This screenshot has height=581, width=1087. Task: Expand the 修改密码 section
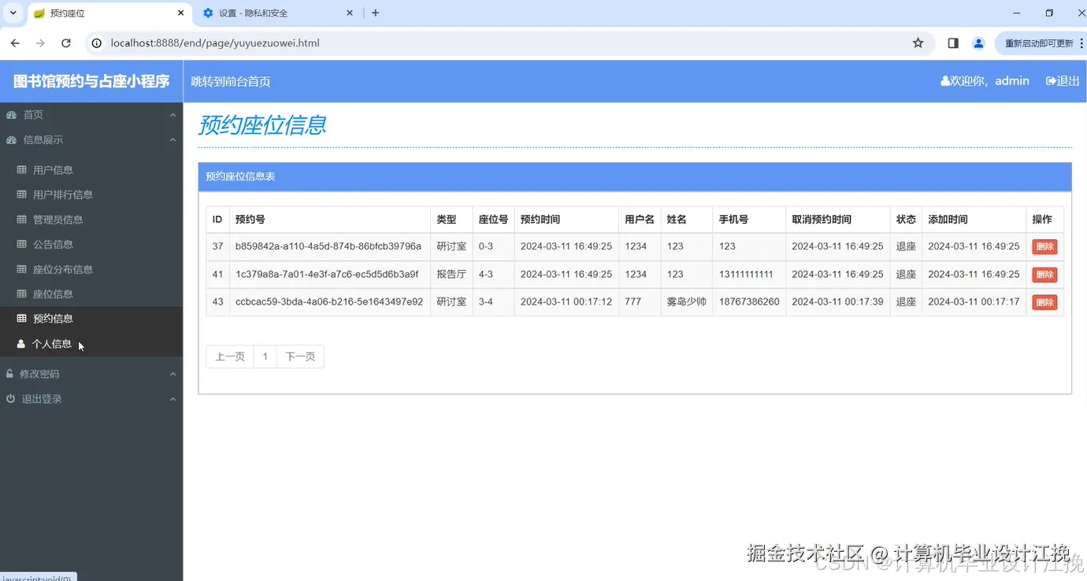click(173, 373)
